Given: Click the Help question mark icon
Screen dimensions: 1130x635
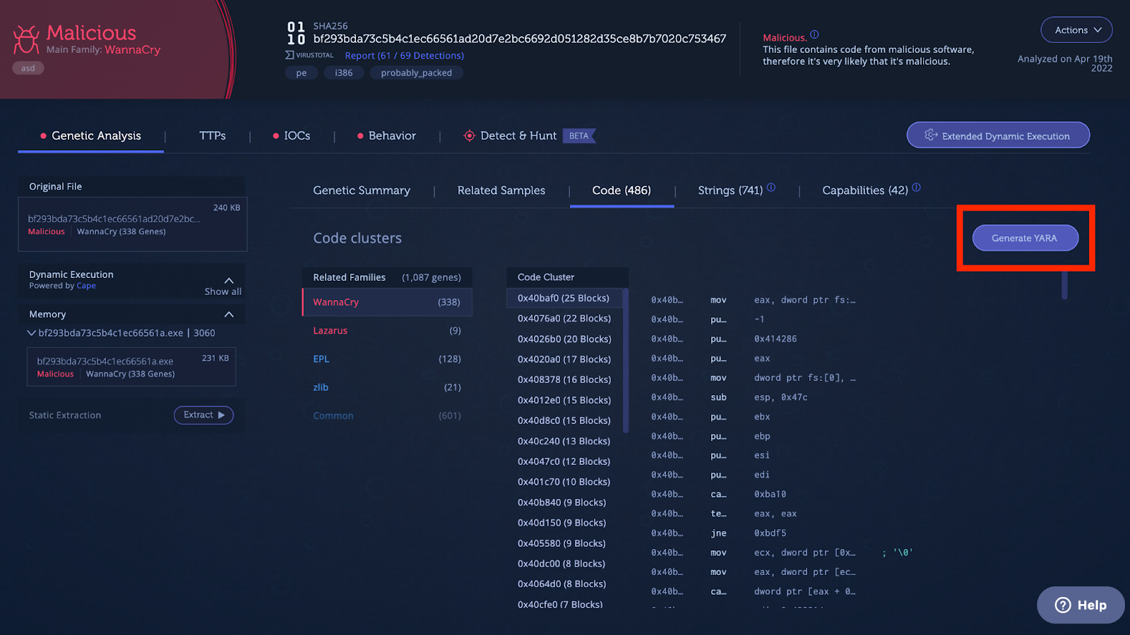Looking at the screenshot, I should click(x=1063, y=605).
